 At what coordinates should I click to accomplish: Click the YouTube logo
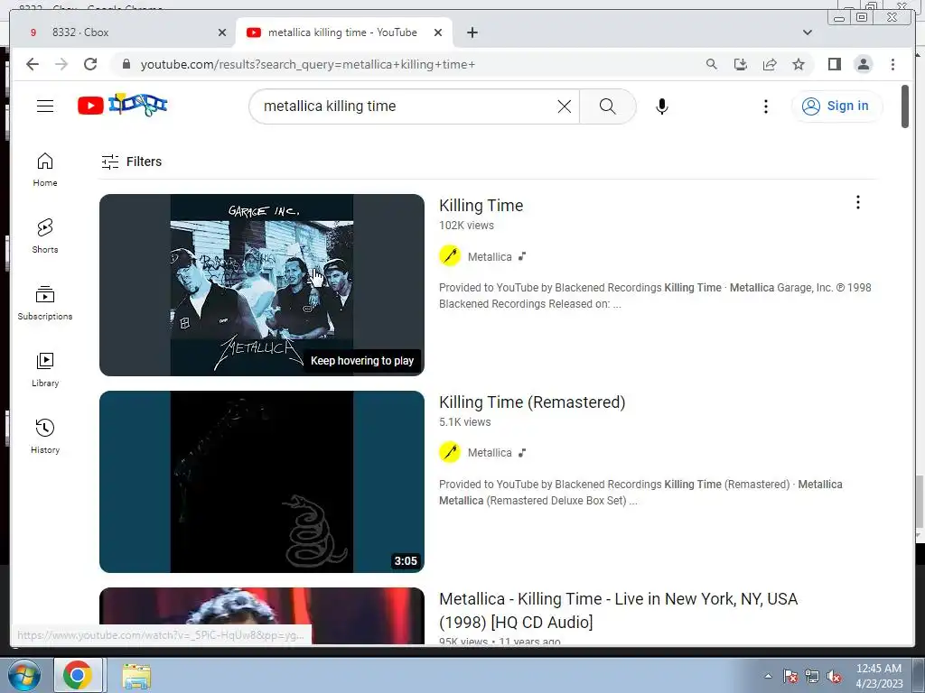122,105
